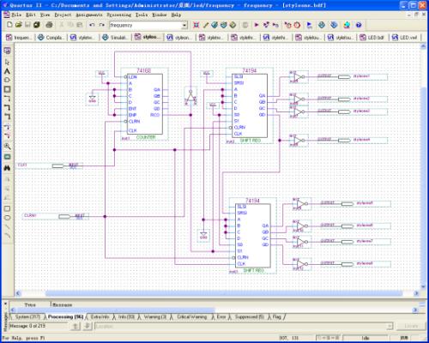Open the frequency project dropdown
Viewport: 429px width, 343px height.
pos(184,25)
